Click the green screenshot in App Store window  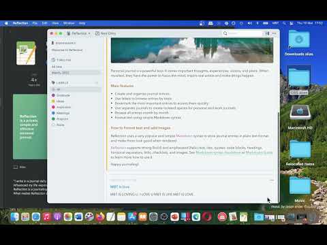30,127
